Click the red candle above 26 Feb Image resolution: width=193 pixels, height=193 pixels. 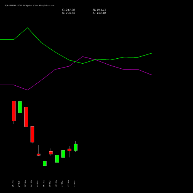(14, 111)
